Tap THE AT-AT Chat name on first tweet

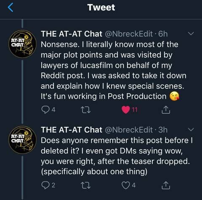72,34
